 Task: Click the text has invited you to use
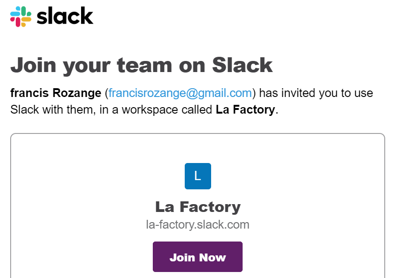(x=316, y=93)
